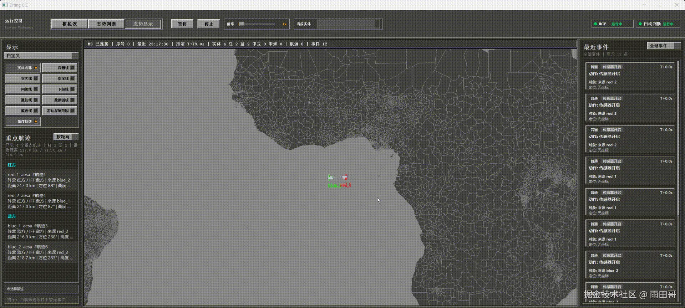
Task: Open the 来源 blue 2 event card
Action: pyautogui.click(x=630, y=265)
